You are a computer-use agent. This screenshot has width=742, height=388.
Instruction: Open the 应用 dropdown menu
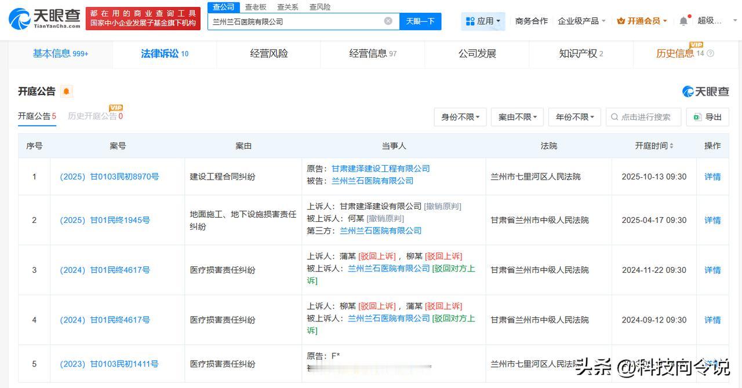click(484, 21)
